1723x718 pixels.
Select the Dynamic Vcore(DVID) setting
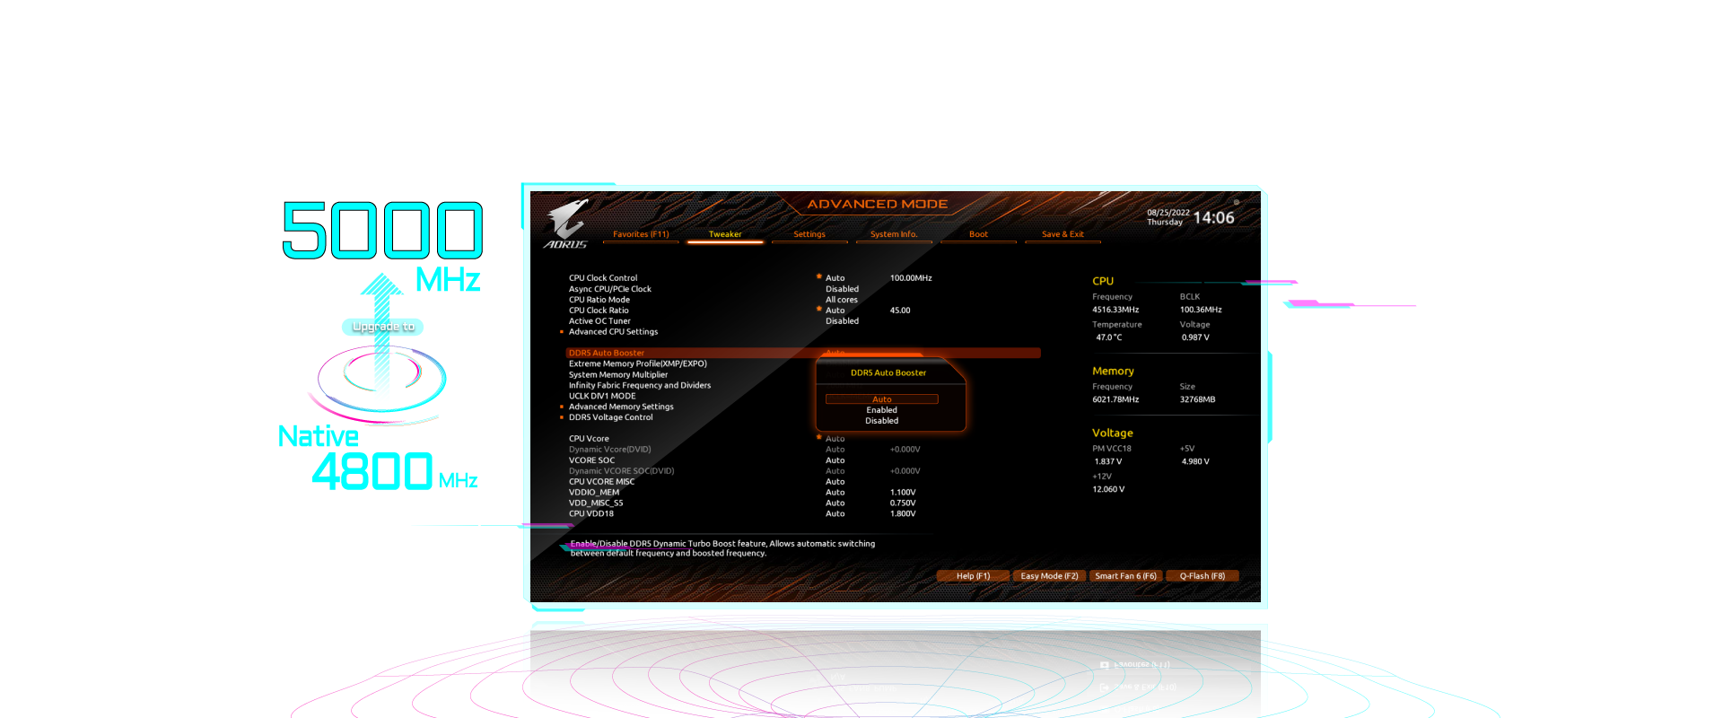click(x=610, y=450)
